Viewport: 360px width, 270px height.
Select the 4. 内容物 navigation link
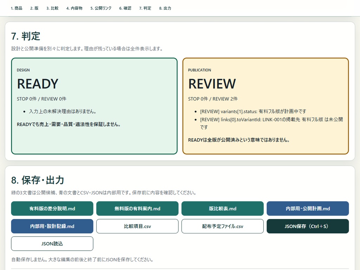(75, 8)
